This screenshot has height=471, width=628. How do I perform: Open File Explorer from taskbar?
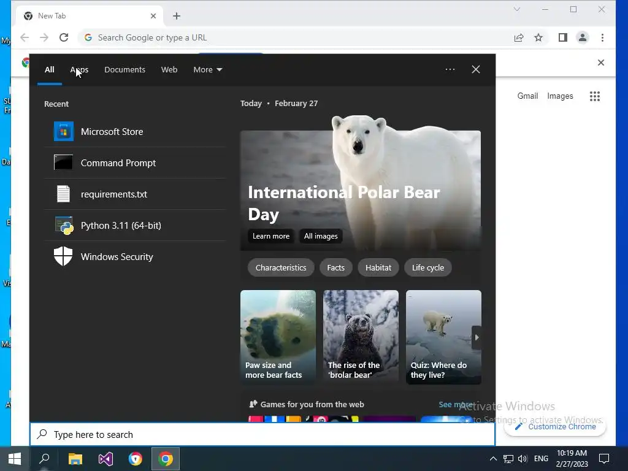(x=75, y=459)
